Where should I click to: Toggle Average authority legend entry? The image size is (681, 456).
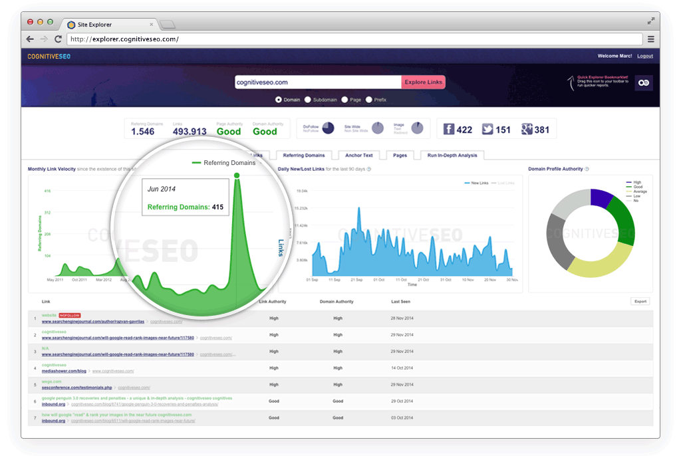click(x=636, y=191)
